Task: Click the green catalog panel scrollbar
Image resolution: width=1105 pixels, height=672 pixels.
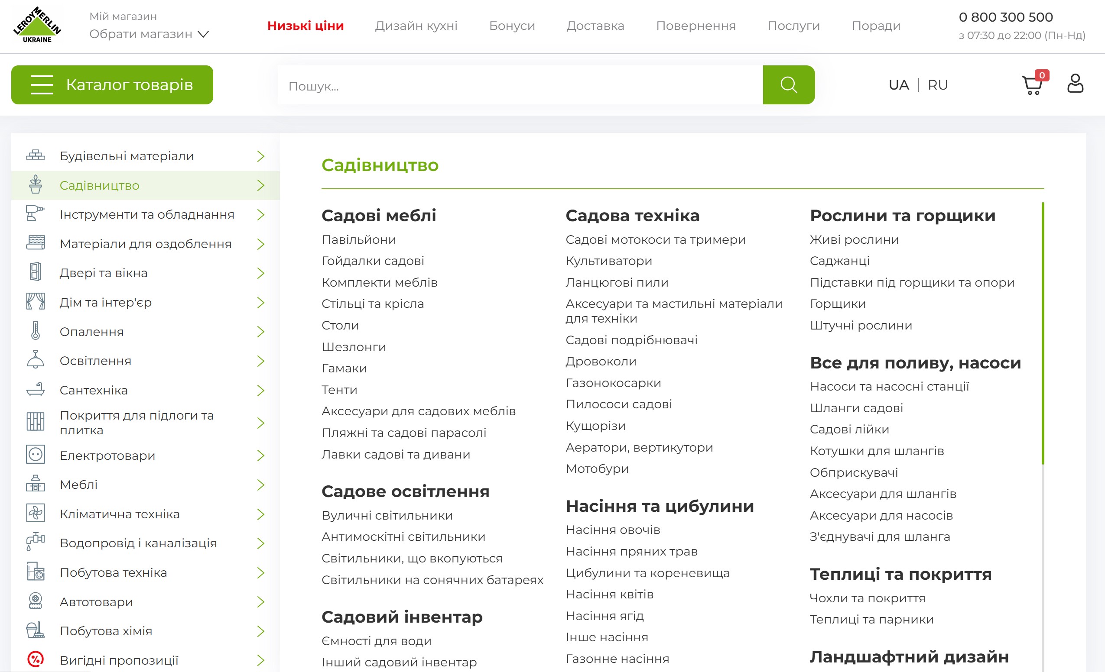Action: [x=1043, y=333]
